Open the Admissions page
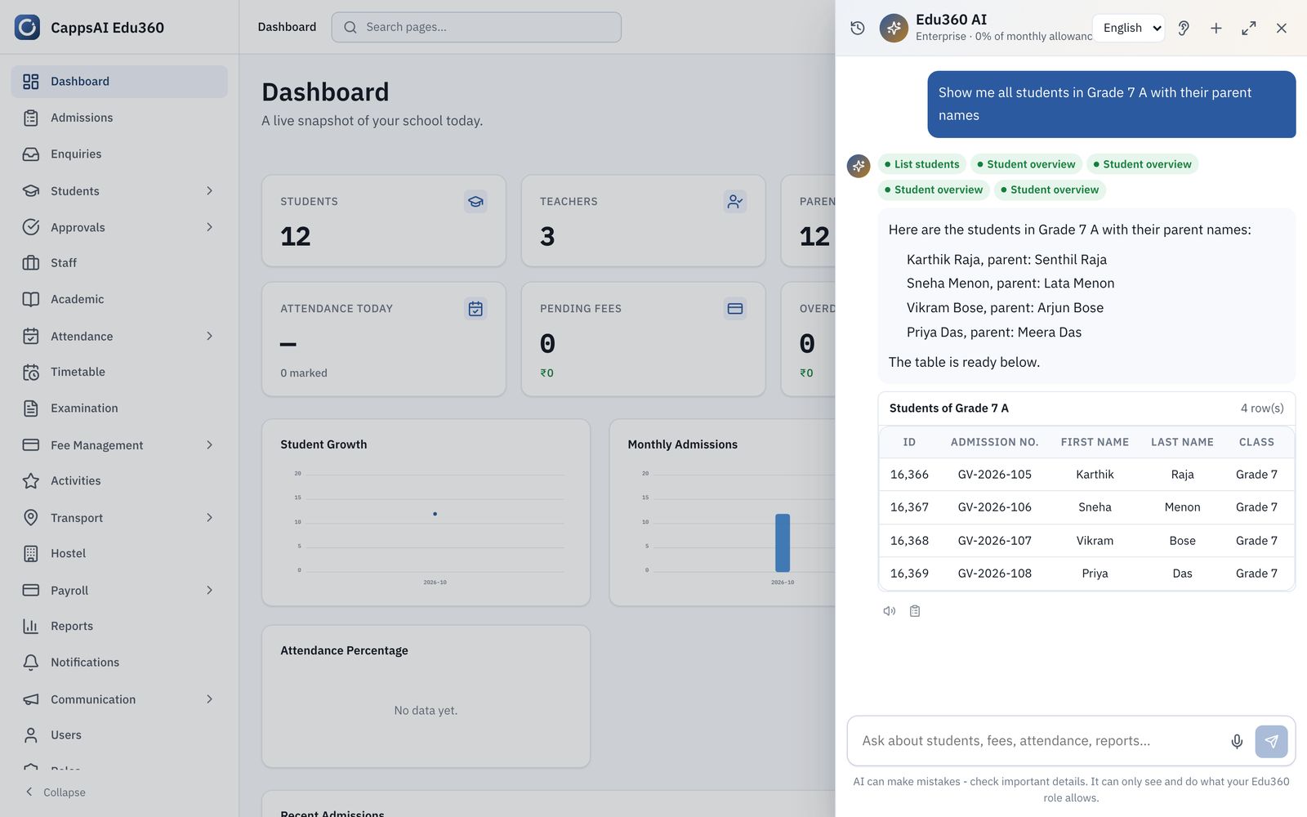 coord(119,118)
